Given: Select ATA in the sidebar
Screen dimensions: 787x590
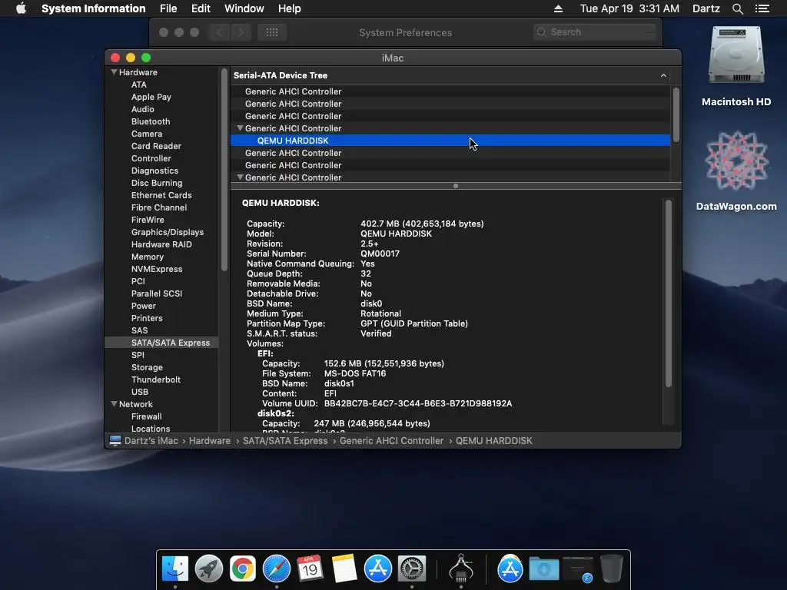Looking at the screenshot, I should 138,85.
